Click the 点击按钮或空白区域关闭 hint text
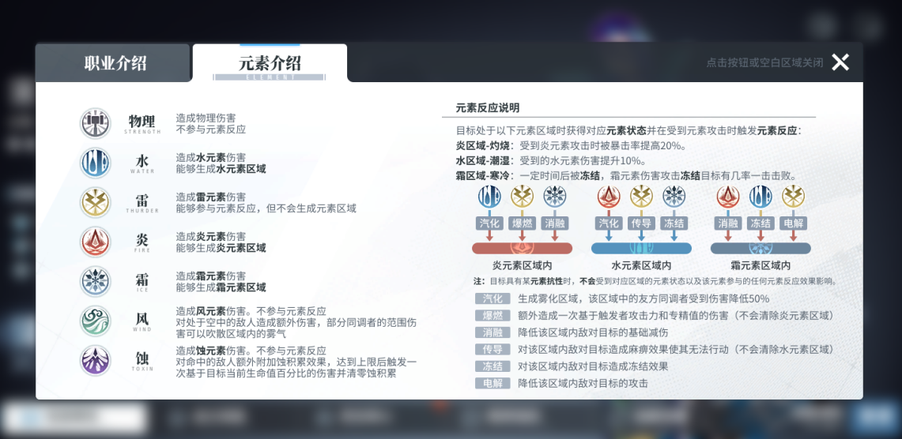The height and width of the screenshot is (439, 902). (764, 62)
